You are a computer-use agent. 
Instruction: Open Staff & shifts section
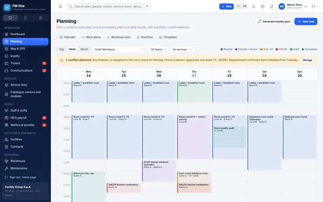[x=25, y=110]
